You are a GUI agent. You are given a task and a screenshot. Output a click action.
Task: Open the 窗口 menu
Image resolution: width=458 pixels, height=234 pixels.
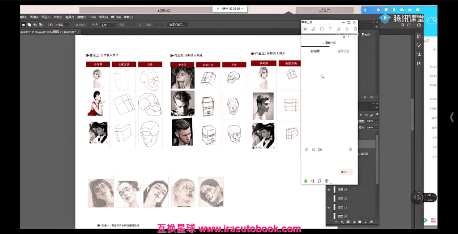coord(116,17)
